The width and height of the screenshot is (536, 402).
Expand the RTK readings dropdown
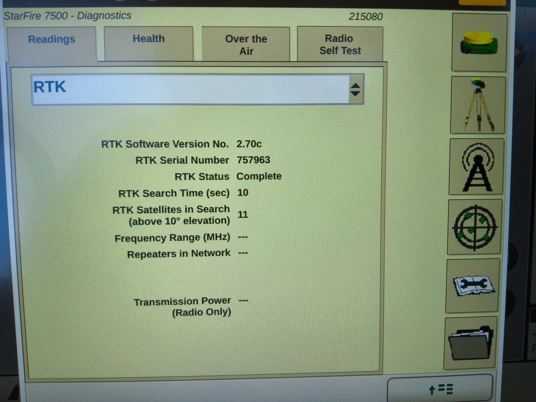tap(198, 89)
